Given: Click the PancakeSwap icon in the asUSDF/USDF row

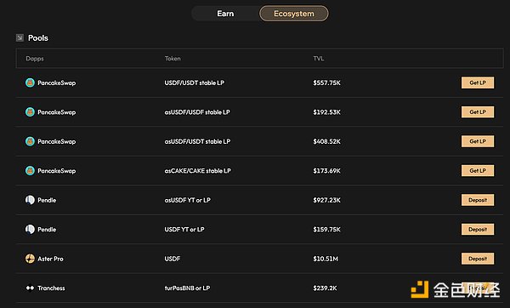Looking at the screenshot, I should (x=30, y=112).
